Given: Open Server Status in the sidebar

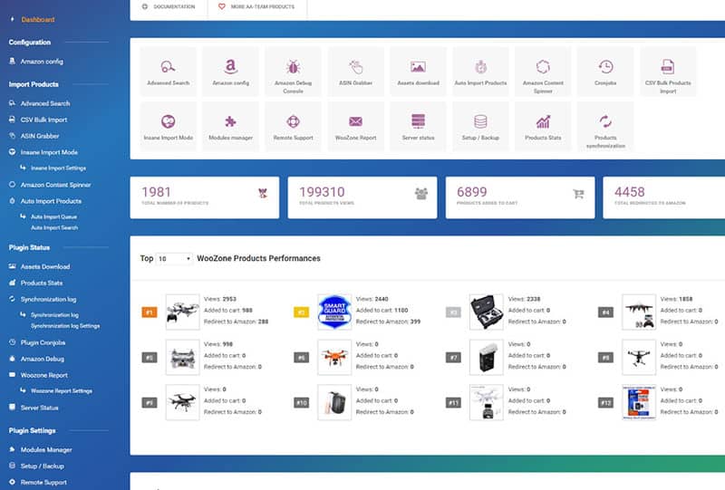Looking at the screenshot, I should click(39, 408).
